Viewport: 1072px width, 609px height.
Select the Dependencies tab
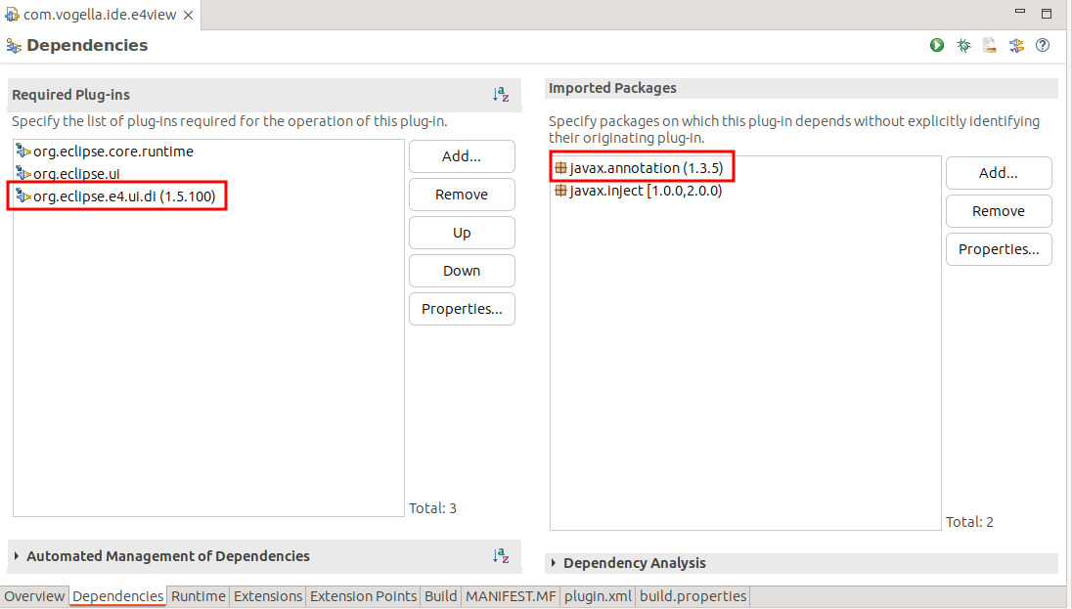coord(117,596)
